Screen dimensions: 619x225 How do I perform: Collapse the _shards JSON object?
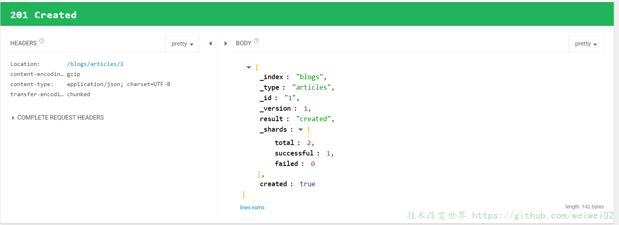[x=300, y=130]
